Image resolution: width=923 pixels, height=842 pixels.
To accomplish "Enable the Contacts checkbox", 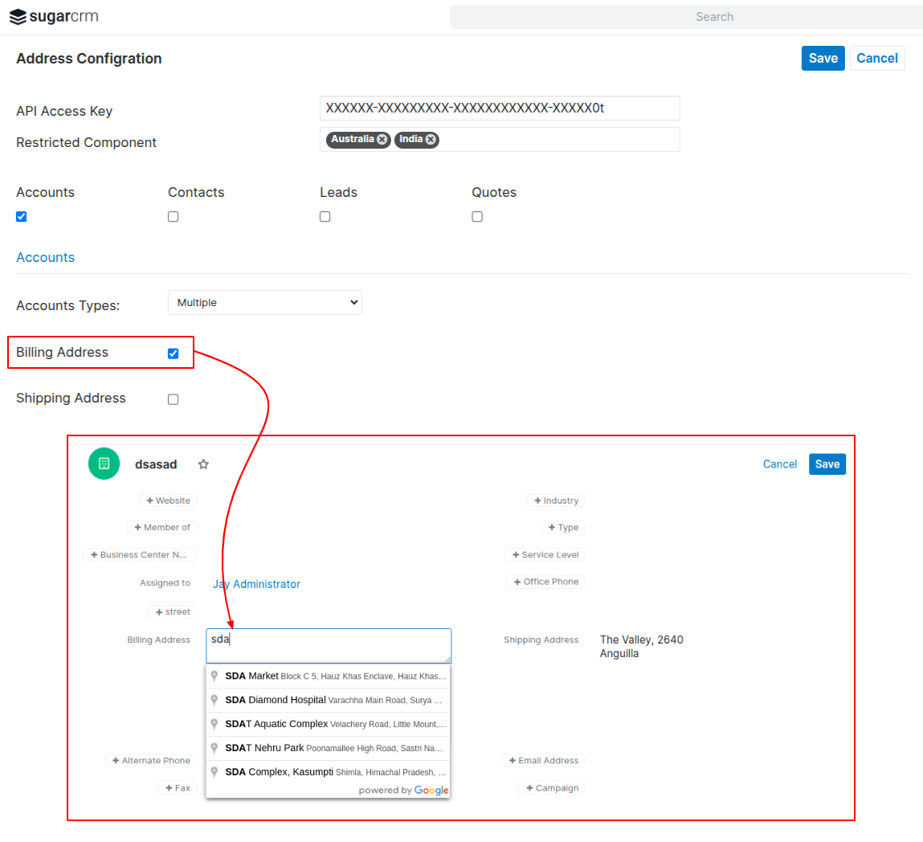I will pyautogui.click(x=174, y=217).
